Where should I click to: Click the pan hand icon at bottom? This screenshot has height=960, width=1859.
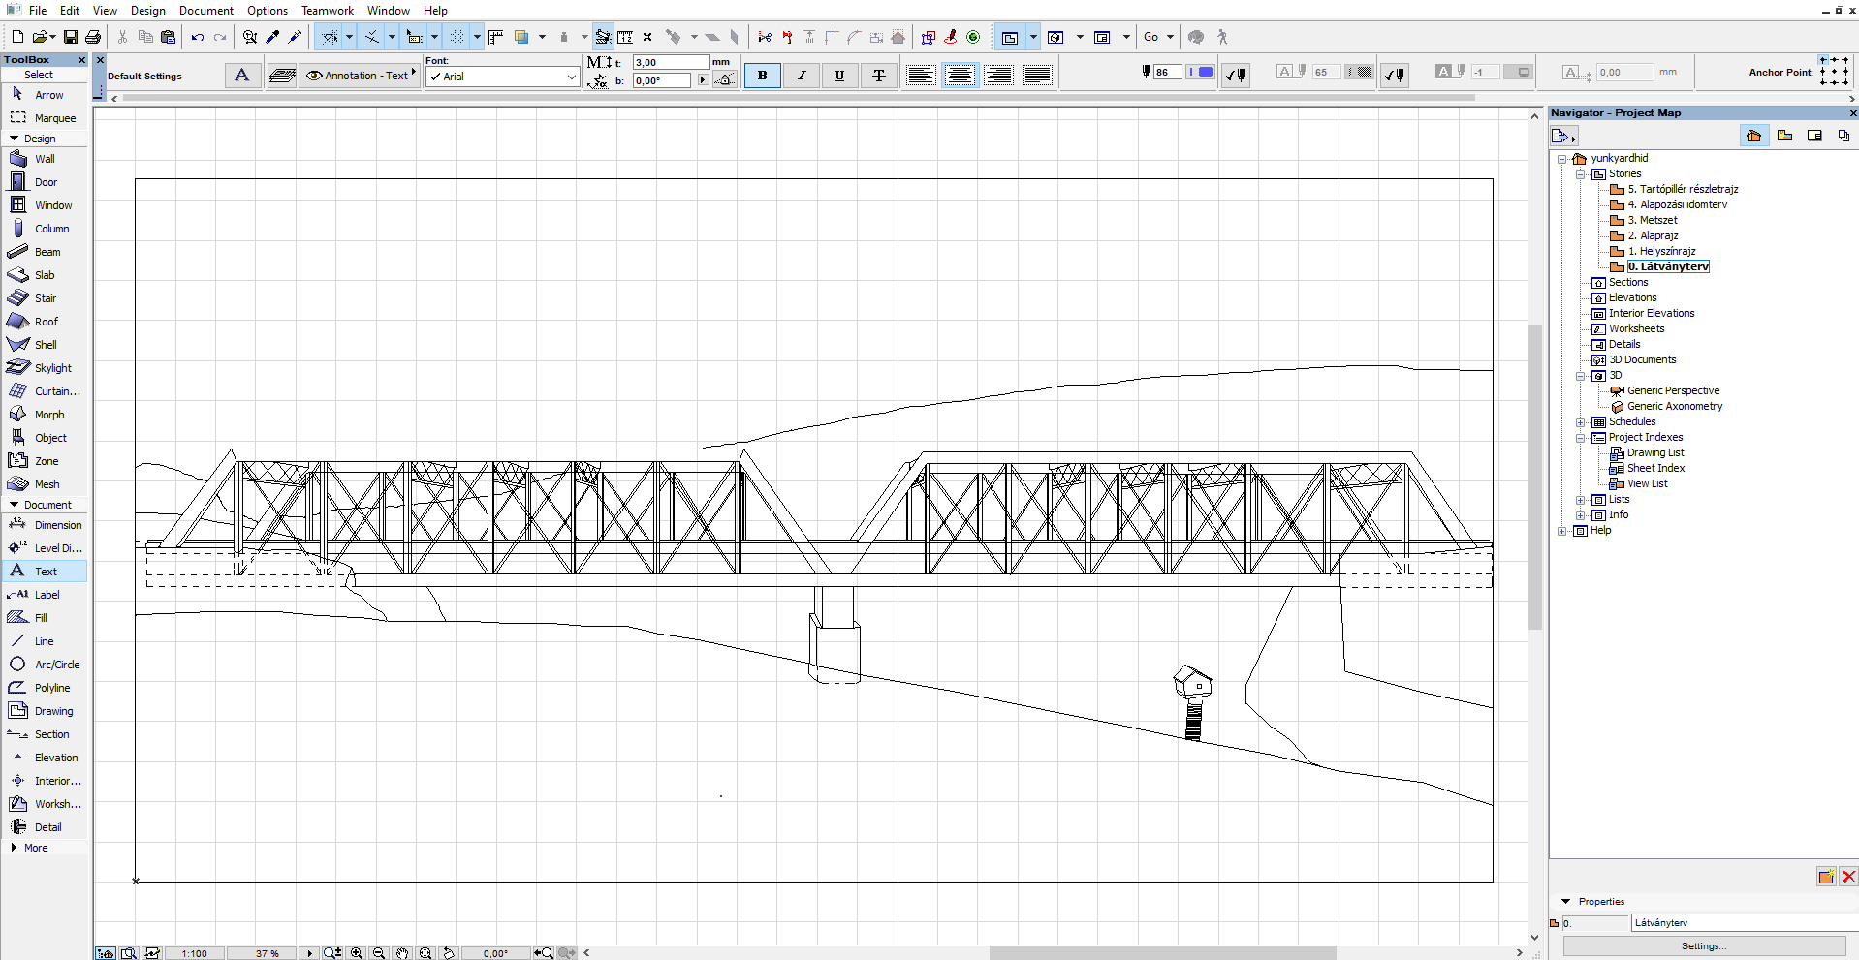pos(402,953)
